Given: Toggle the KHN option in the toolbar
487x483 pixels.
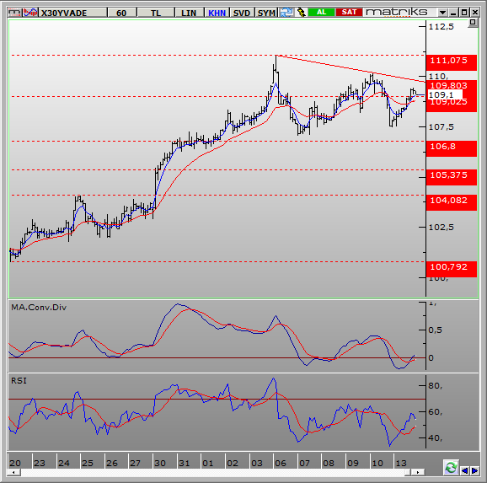Looking at the screenshot, I should tap(217, 13).
